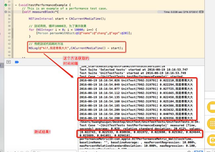Click line number 44 in the gutter

tap(9, 48)
